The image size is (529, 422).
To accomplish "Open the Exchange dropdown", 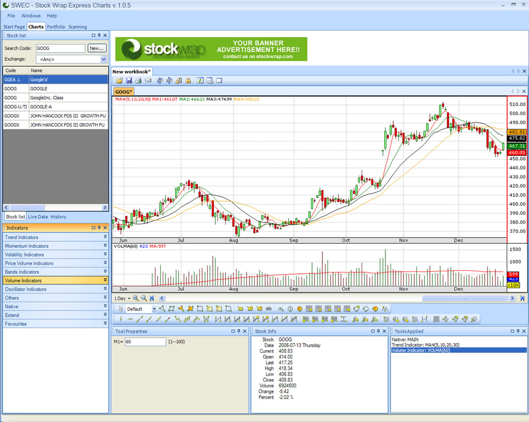I will [x=103, y=59].
